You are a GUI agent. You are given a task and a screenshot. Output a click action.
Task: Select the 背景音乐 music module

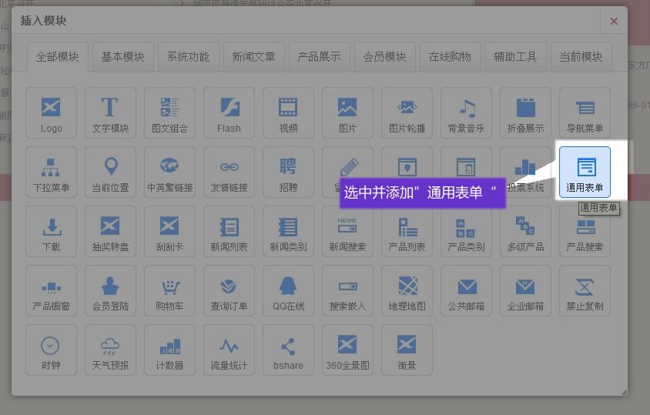pyautogui.click(x=466, y=112)
